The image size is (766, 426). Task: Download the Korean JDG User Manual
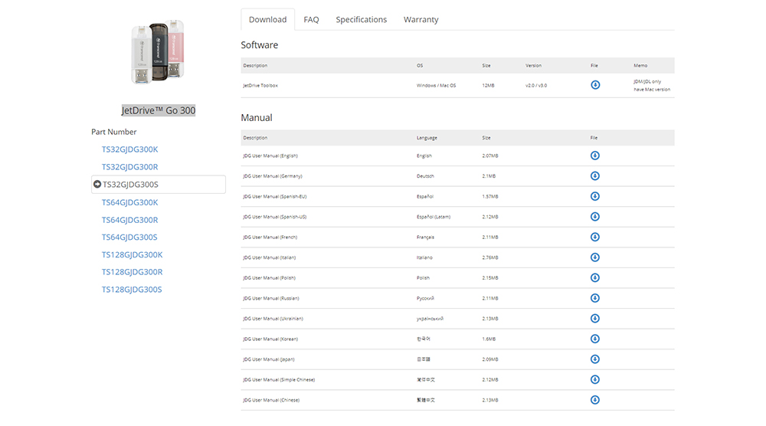point(595,339)
